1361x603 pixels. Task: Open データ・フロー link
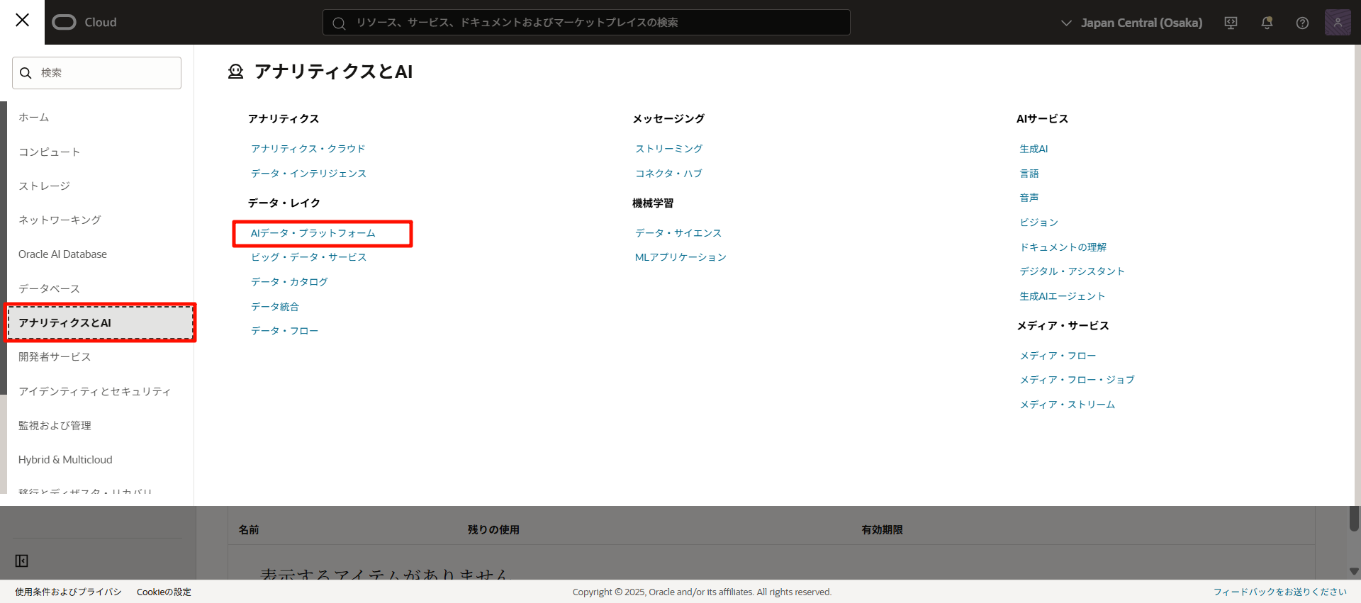coord(284,331)
